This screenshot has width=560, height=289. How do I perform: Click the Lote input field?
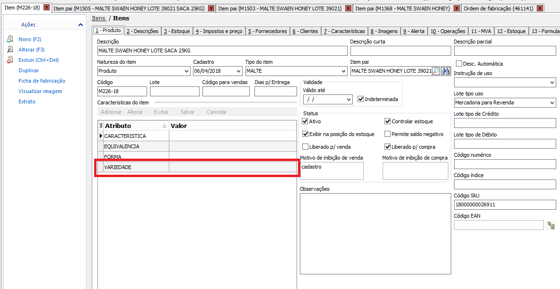click(175, 91)
